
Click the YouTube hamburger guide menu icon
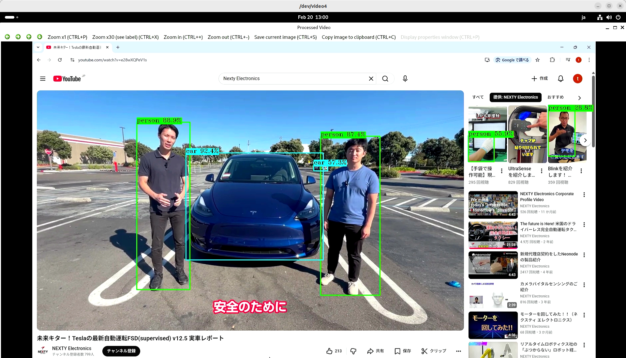point(43,79)
